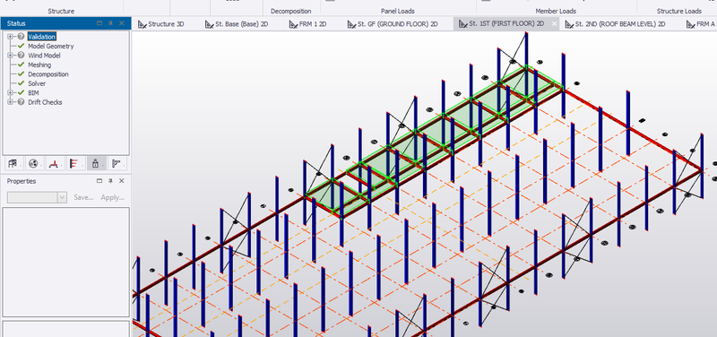Click the checkered flags icon below Status tree

pyautogui.click(x=13, y=164)
